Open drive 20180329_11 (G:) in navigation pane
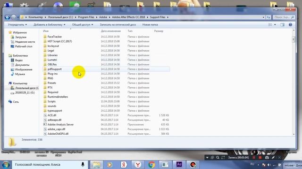 pyautogui.click(x=25, y=92)
